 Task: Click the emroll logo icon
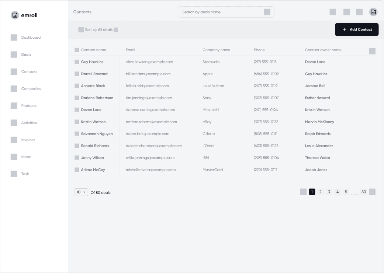(x=14, y=15)
